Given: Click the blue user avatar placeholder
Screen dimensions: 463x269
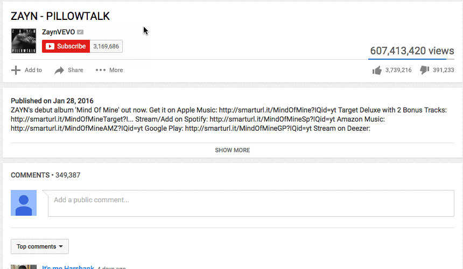Looking at the screenshot, I should click(24, 203).
